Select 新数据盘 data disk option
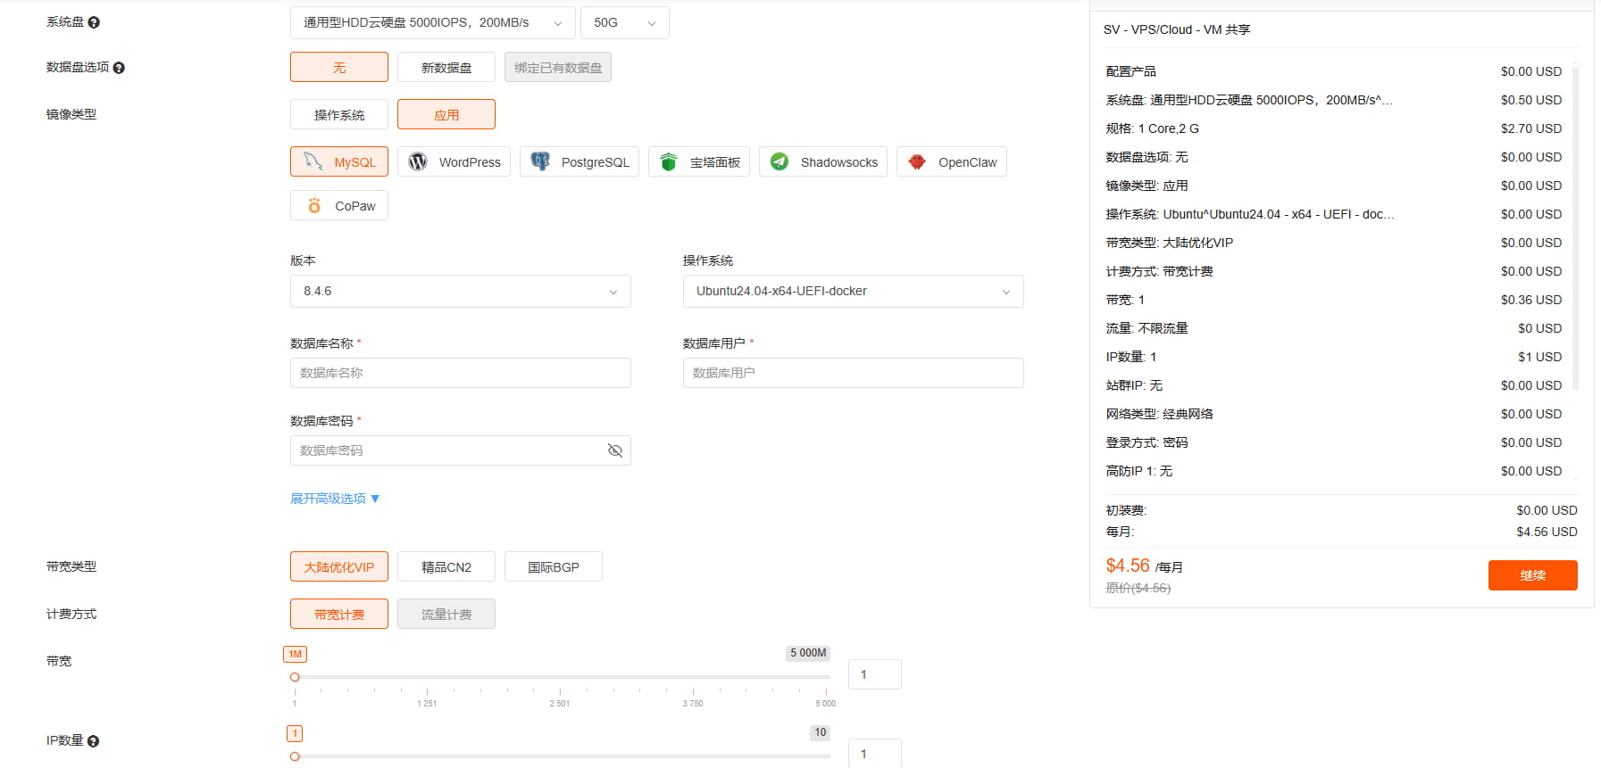This screenshot has width=1601, height=768. tap(446, 68)
